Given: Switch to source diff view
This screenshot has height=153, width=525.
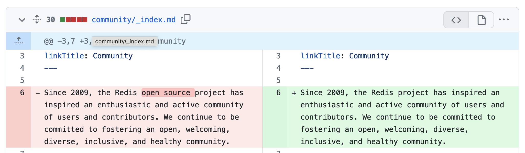Looking at the screenshot, I should click(x=456, y=20).
